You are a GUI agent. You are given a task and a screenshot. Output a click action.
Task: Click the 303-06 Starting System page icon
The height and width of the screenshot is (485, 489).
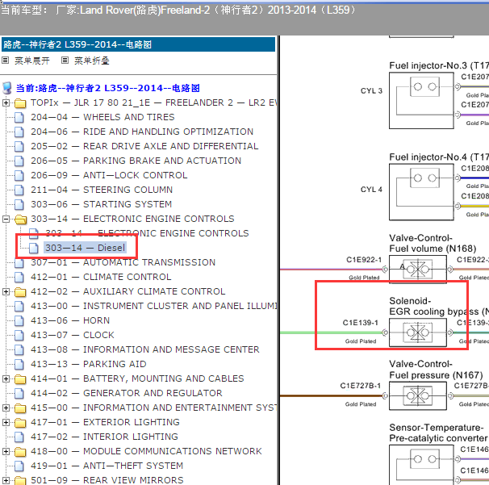[19, 205]
